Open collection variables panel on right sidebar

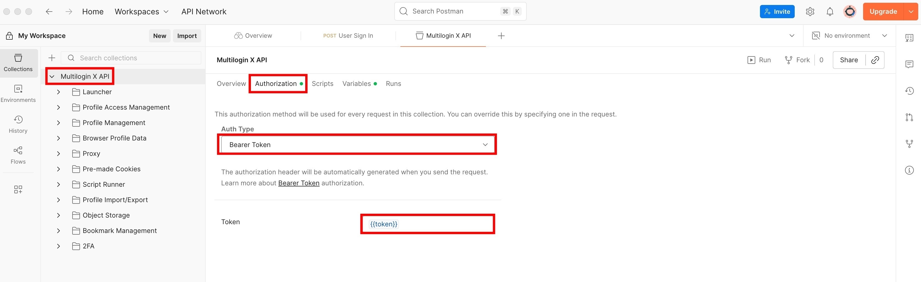point(909,38)
